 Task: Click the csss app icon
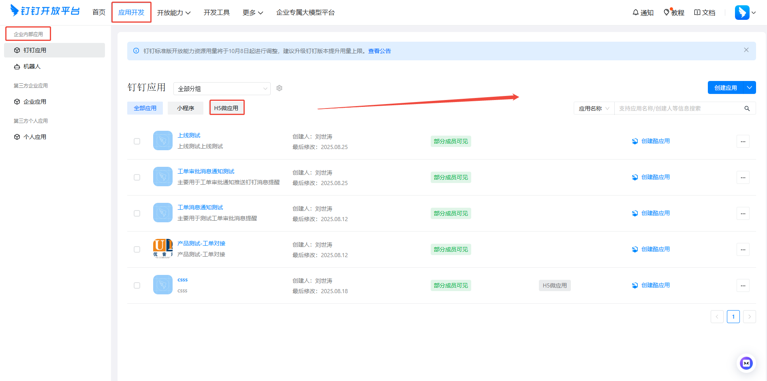pyautogui.click(x=163, y=285)
